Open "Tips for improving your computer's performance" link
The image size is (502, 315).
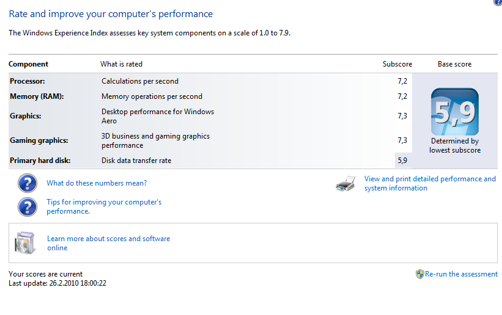click(104, 206)
